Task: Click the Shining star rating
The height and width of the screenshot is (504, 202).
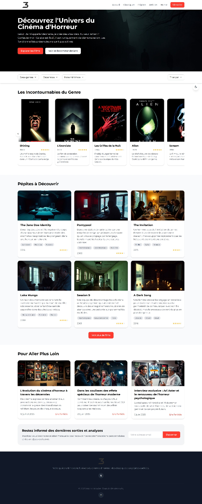Action: [x=45, y=150]
